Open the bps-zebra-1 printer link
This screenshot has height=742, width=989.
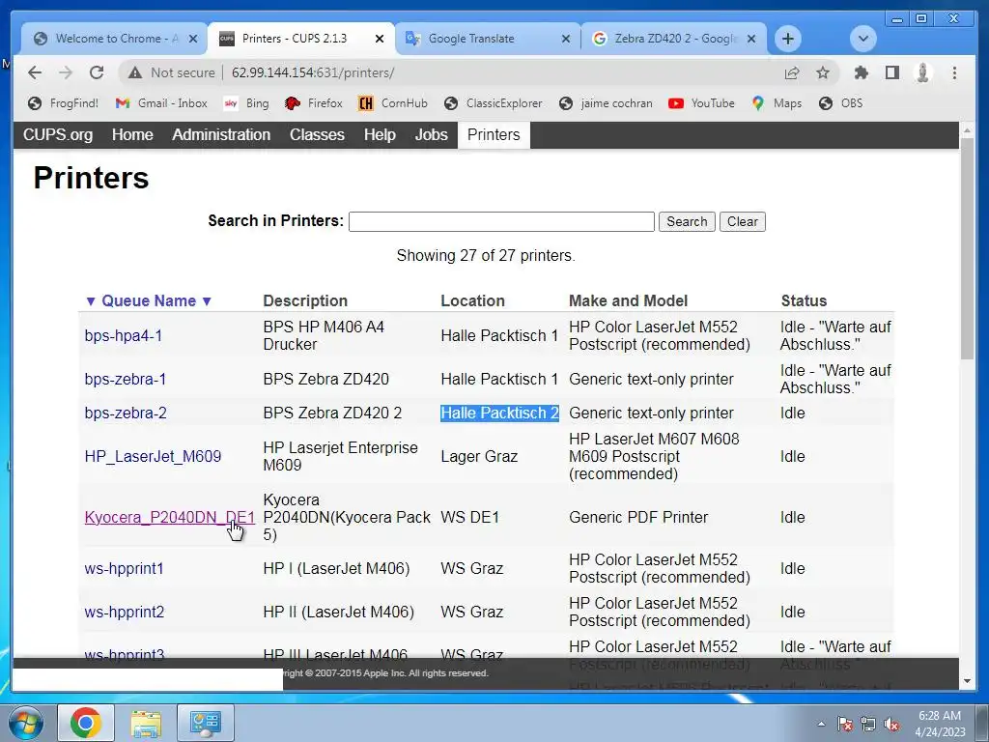click(x=126, y=379)
